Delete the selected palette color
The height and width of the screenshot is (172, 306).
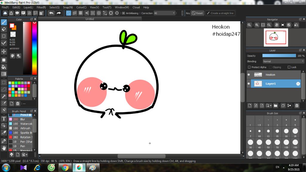[x=18, y=104]
